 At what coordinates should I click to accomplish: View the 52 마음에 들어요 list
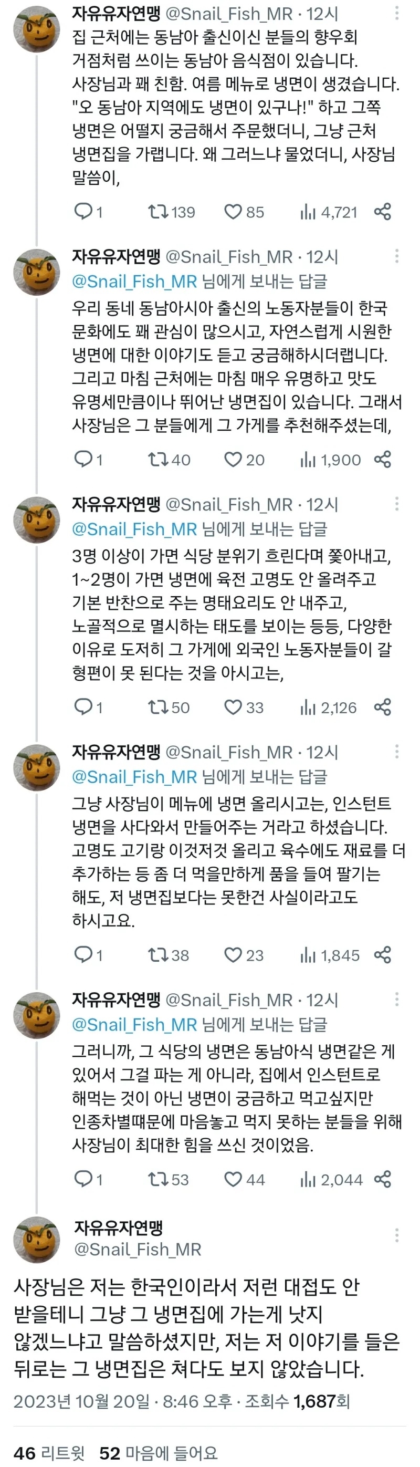(x=158, y=1453)
